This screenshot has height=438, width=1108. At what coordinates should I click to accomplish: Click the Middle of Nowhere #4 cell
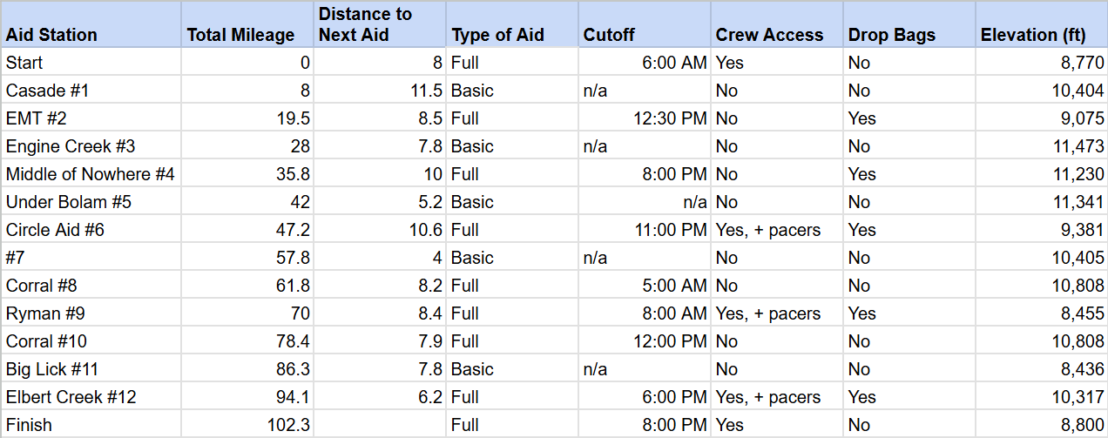tap(90, 174)
